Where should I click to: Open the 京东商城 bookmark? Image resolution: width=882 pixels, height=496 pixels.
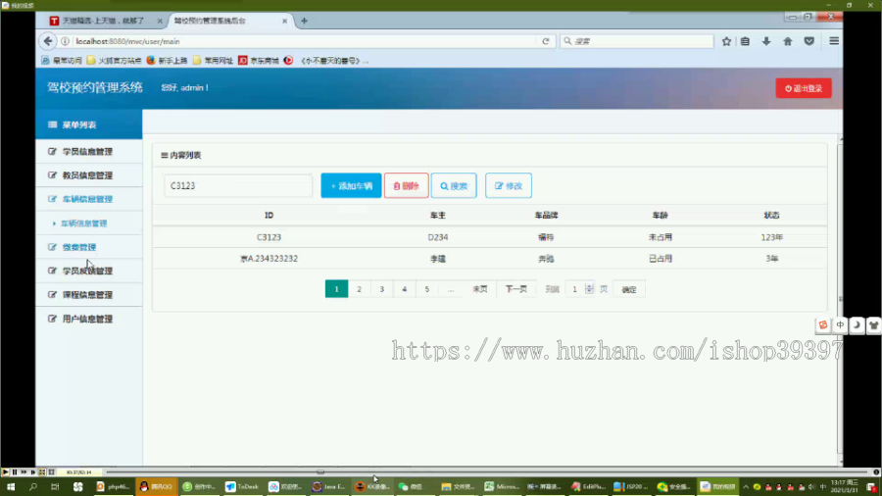coord(259,60)
